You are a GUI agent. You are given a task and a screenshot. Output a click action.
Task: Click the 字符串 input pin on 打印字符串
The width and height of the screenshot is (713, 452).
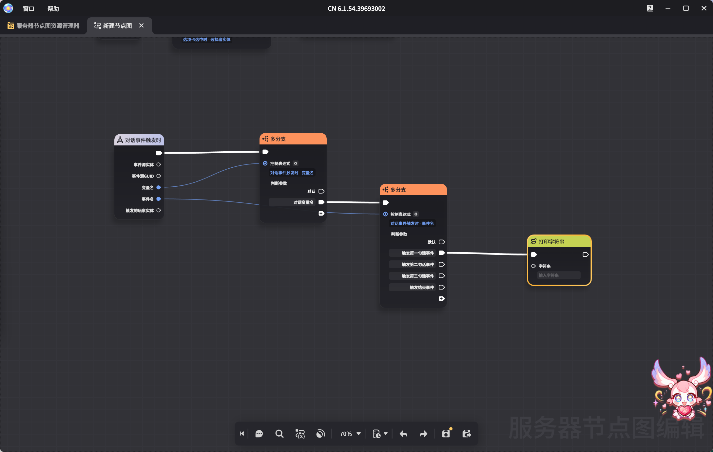pos(533,266)
